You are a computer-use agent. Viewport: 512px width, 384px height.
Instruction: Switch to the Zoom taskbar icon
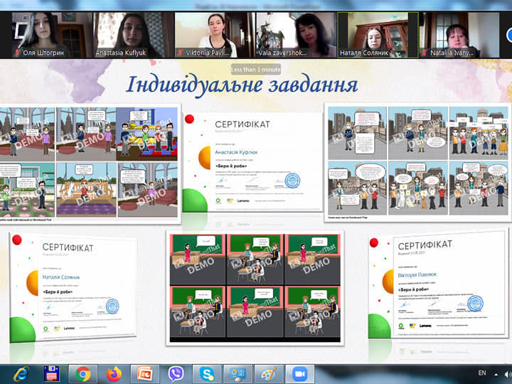299,373
